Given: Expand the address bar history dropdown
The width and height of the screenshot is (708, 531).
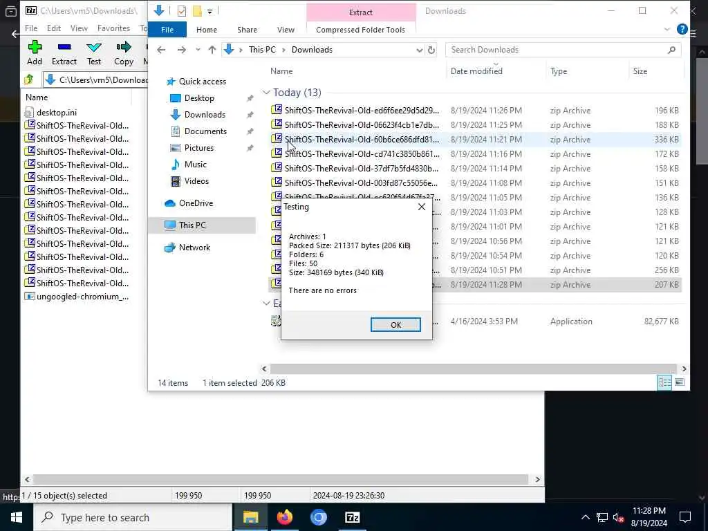Looking at the screenshot, I should [x=419, y=50].
